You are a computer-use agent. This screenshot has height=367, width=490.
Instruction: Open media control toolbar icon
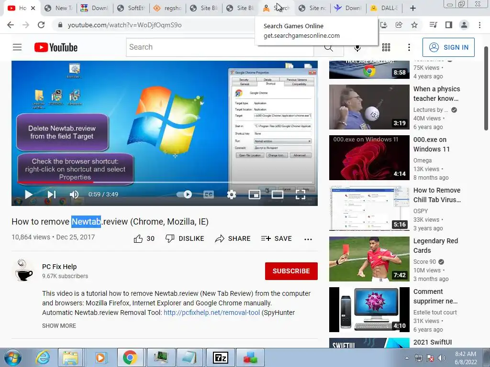coord(433,25)
